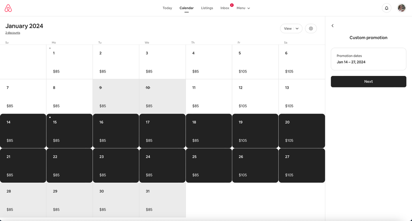The width and height of the screenshot is (412, 221).
Task: Switch to the Today tab
Action: [x=167, y=8]
